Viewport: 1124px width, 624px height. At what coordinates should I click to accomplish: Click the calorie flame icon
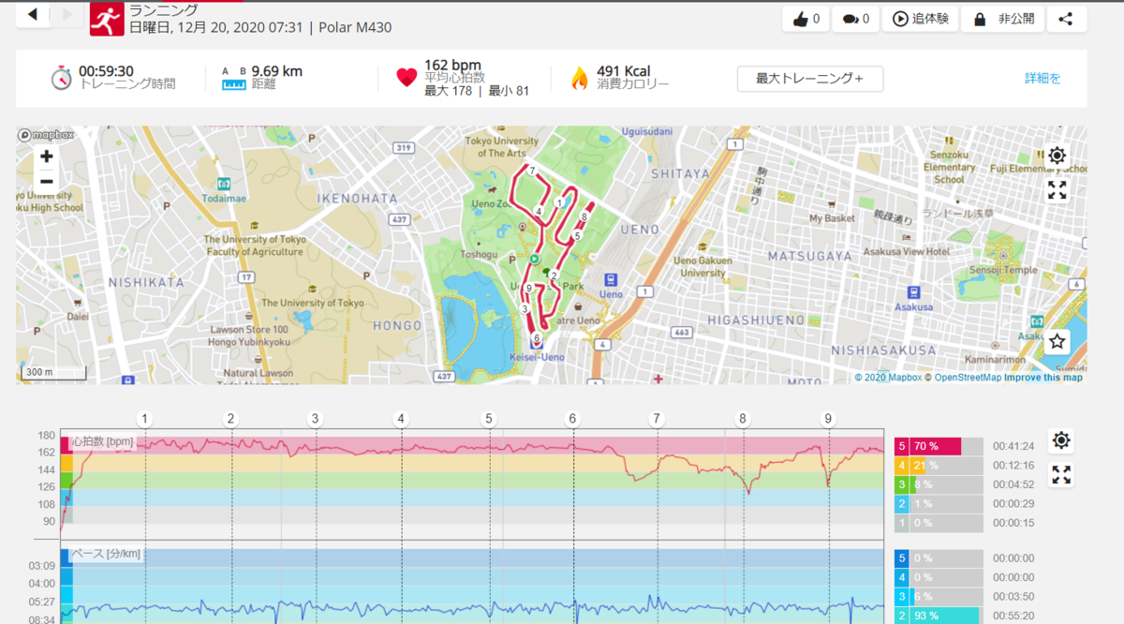coord(580,78)
